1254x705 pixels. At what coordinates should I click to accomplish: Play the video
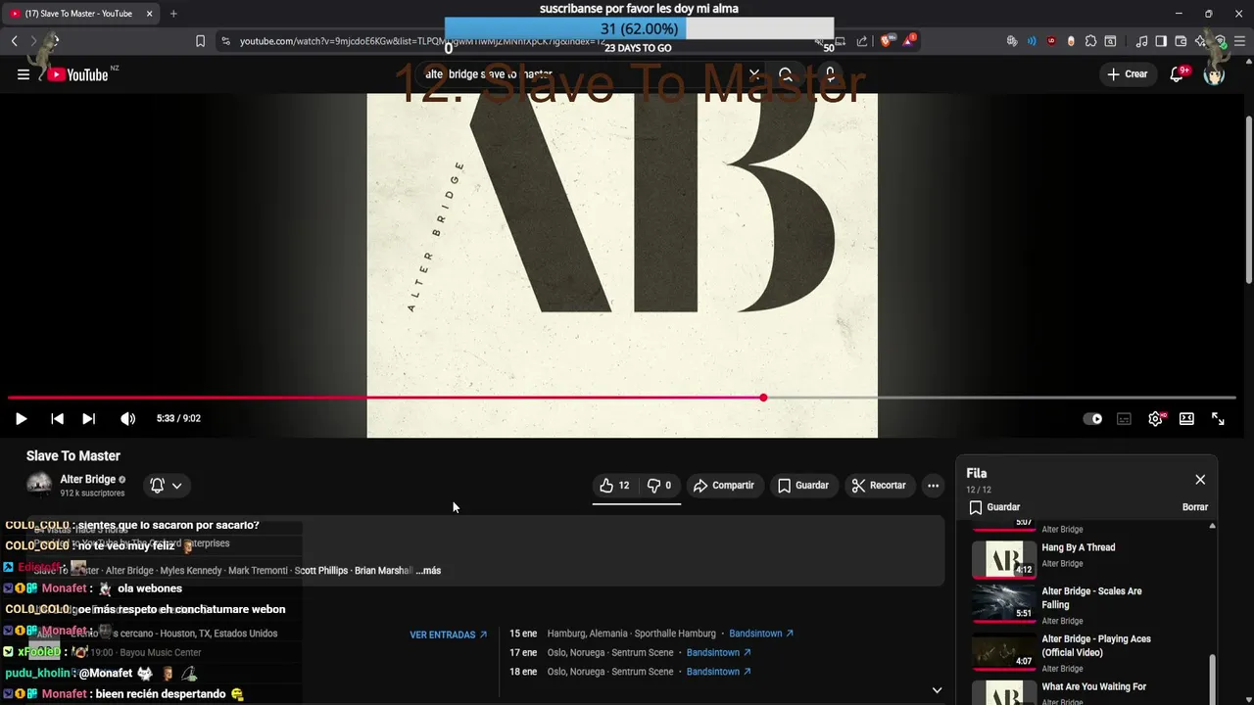[21, 419]
